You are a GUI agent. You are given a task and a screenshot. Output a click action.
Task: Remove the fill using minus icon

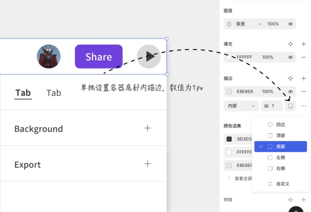pos(304,57)
